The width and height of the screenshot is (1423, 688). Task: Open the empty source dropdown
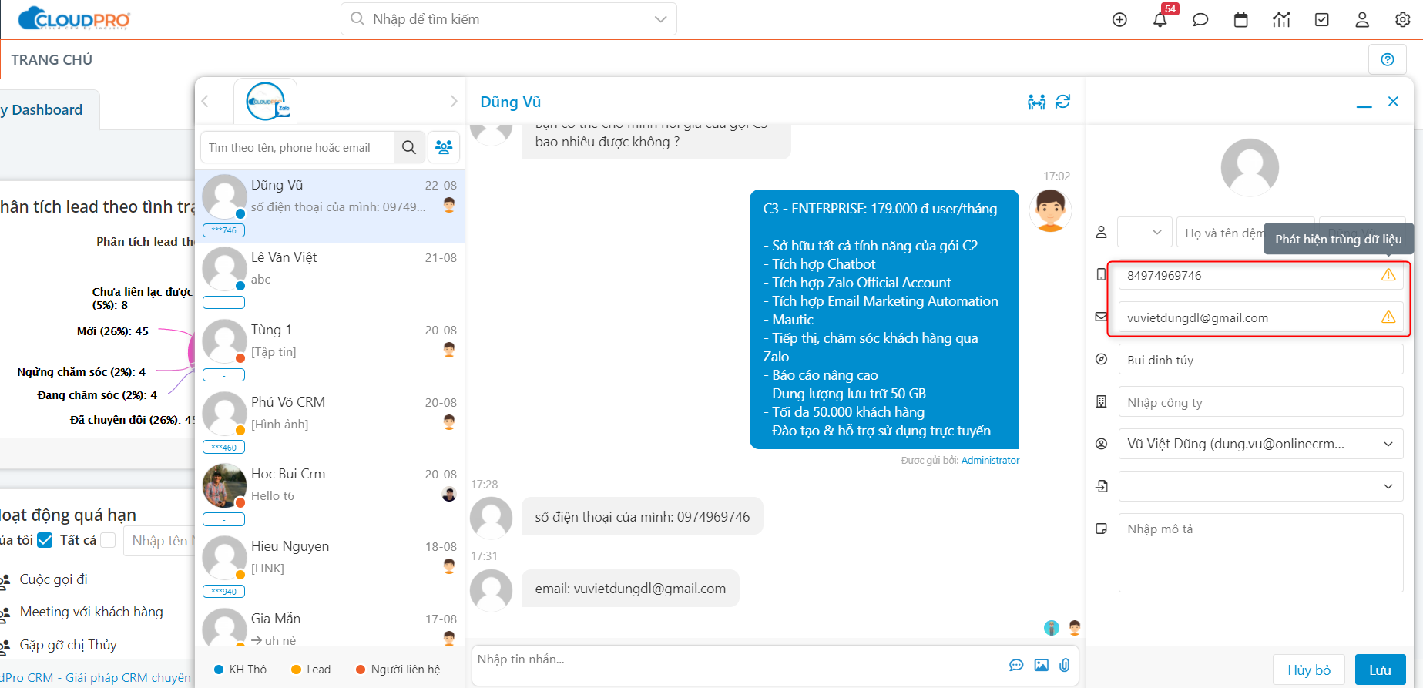click(1260, 486)
